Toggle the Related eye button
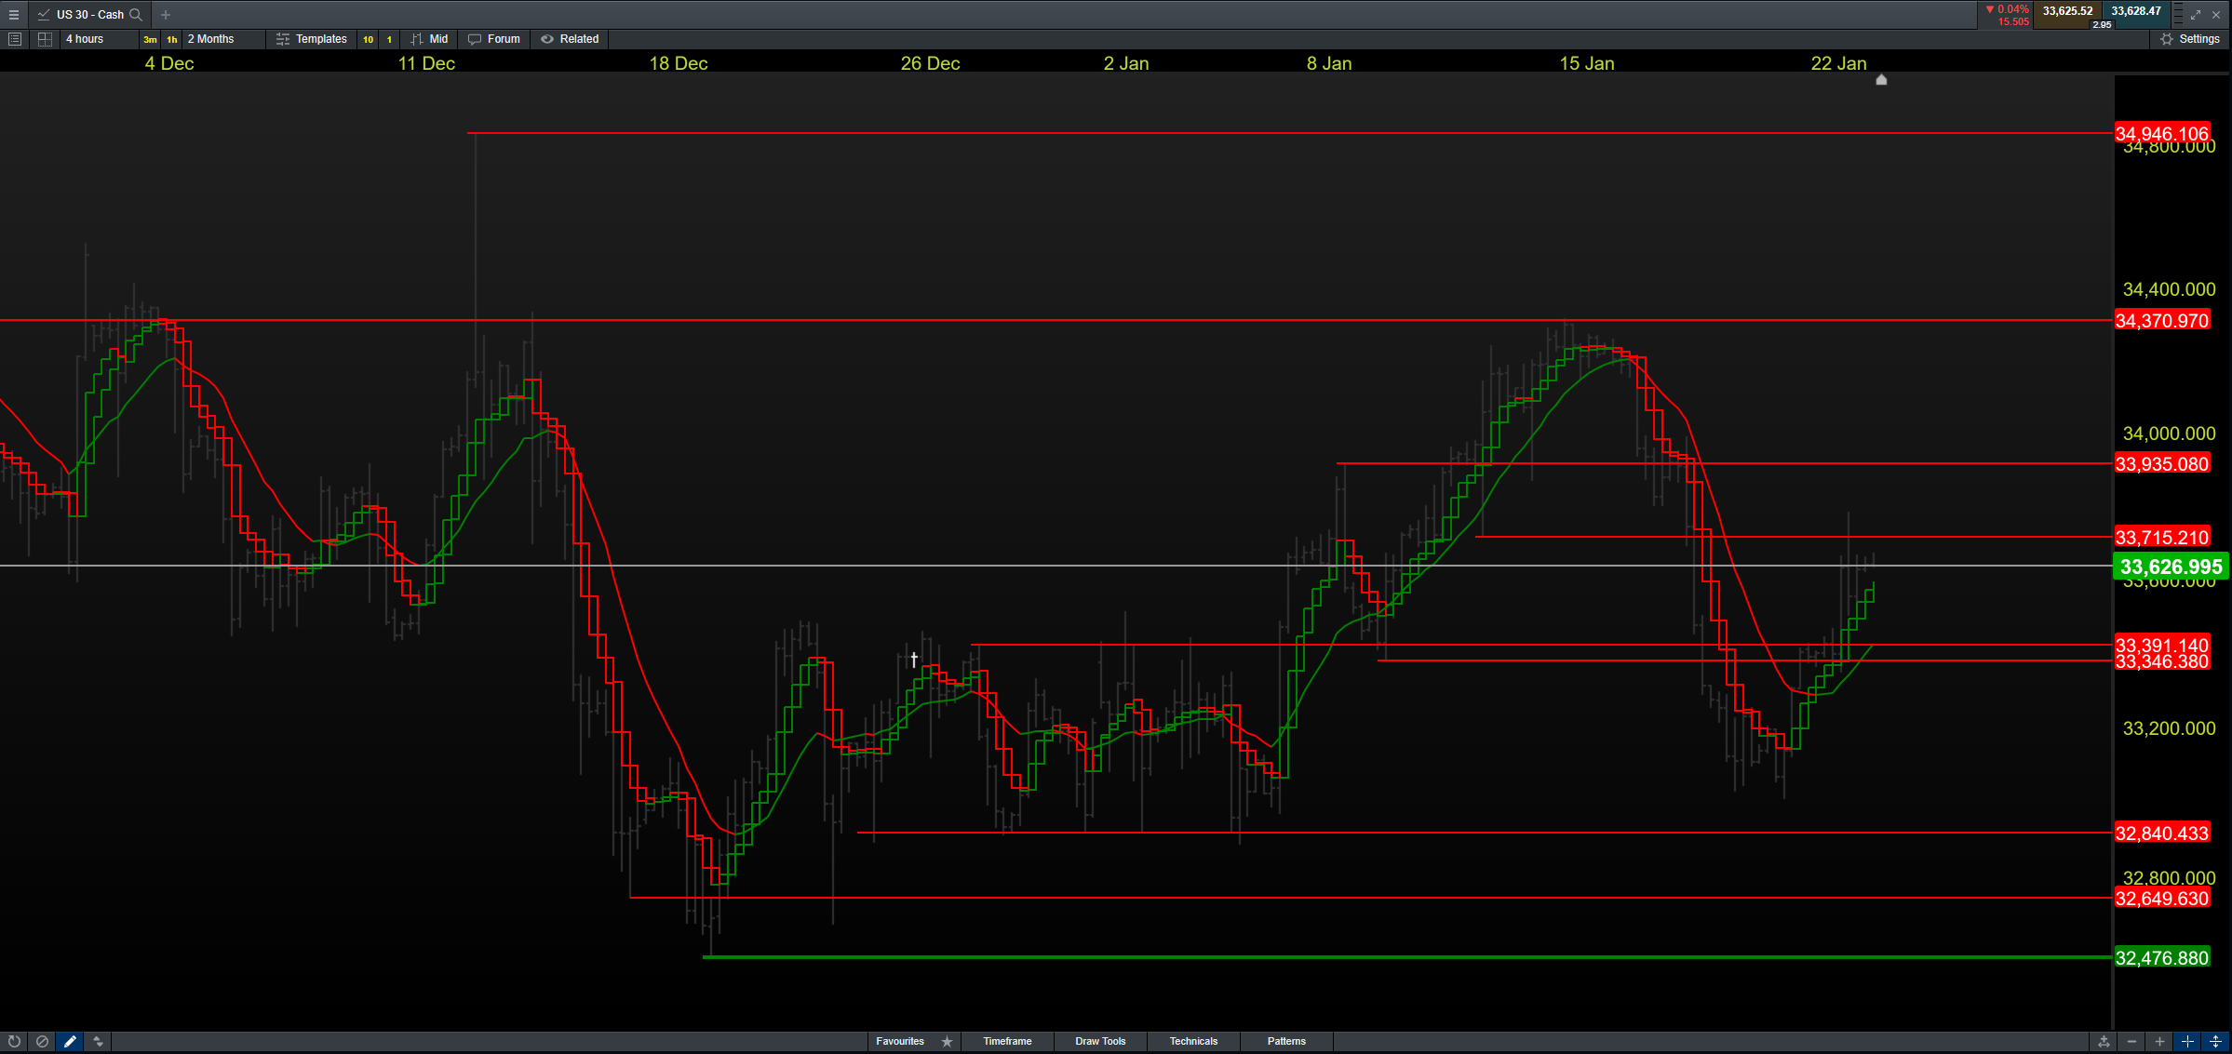2232x1054 pixels. (x=570, y=39)
